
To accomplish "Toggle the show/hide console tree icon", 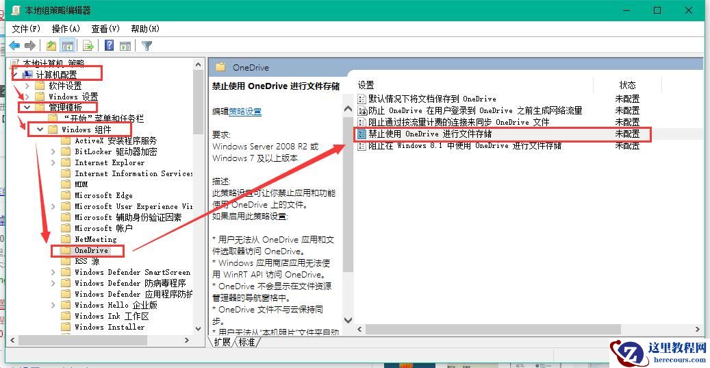I will click(x=68, y=45).
